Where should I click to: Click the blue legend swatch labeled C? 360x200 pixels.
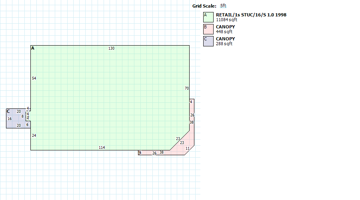208,41
